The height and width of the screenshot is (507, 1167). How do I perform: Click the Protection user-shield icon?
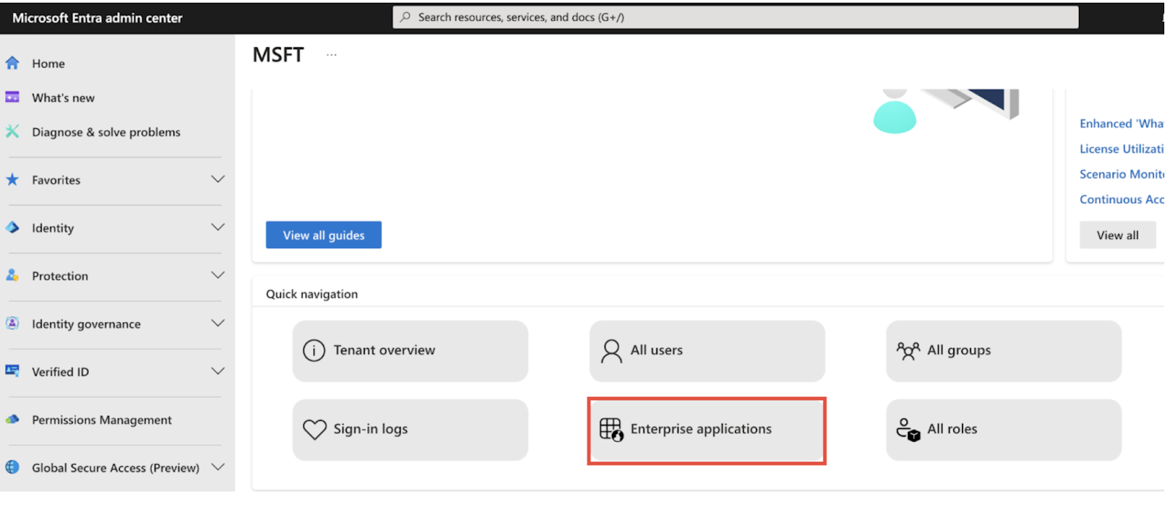coord(12,275)
